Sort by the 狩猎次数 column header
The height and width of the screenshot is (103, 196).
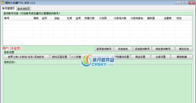click(91, 18)
